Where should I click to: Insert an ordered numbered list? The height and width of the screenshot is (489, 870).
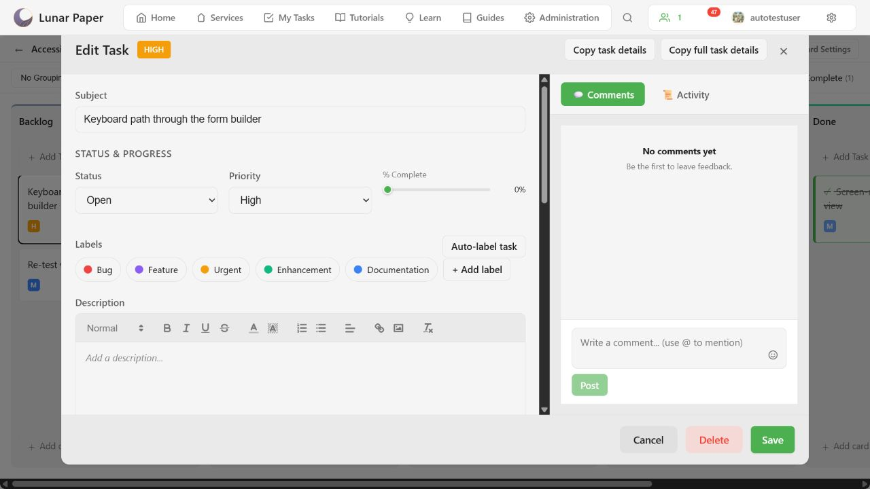pyautogui.click(x=302, y=328)
